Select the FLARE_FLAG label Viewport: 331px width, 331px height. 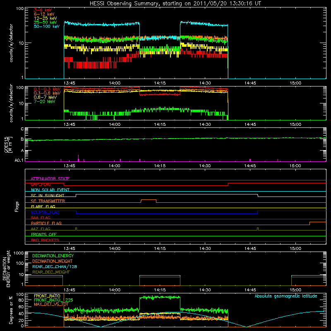(43, 206)
